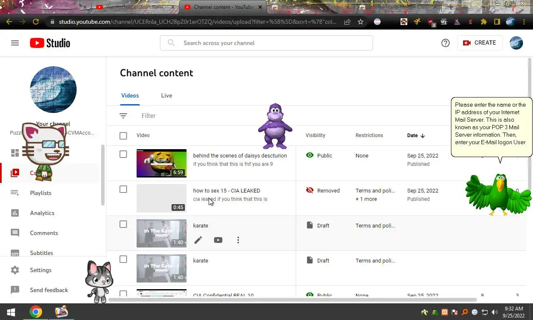Select the second karate draft checkbox
Image resolution: width=533 pixels, height=320 pixels.
pyautogui.click(x=123, y=259)
